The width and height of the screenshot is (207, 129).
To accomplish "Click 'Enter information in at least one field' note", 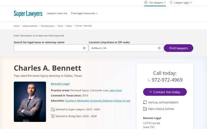I will [39, 36].
